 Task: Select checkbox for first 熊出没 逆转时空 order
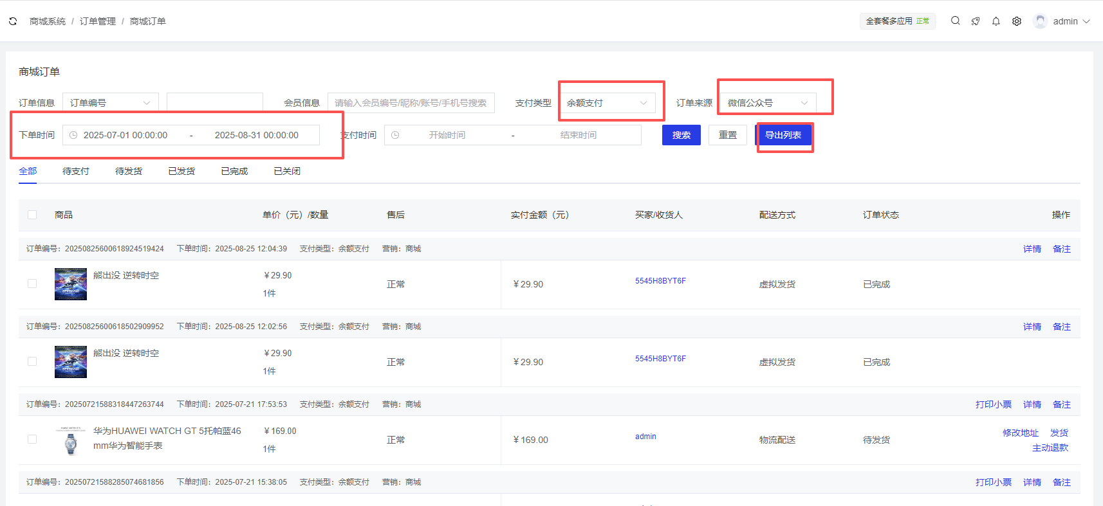(32, 284)
